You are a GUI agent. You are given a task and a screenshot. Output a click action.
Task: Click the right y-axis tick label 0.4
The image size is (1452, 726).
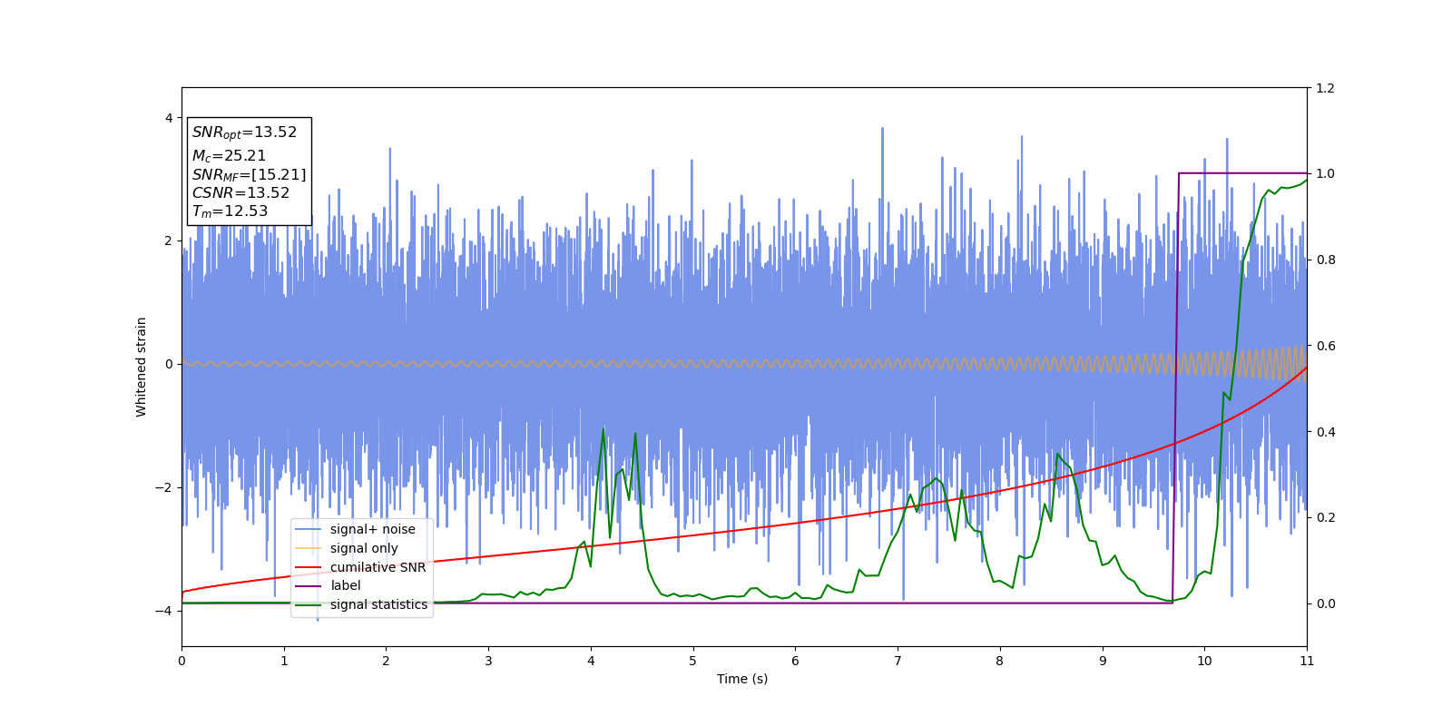(1325, 432)
